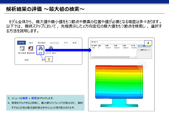This screenshot has height=116, width=169.
Task: Click the 部品 column header
Action: (x=99, y=46)
